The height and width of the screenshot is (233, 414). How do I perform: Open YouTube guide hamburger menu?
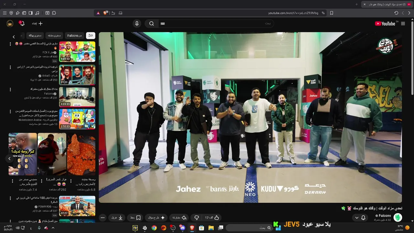pos(403,24)
